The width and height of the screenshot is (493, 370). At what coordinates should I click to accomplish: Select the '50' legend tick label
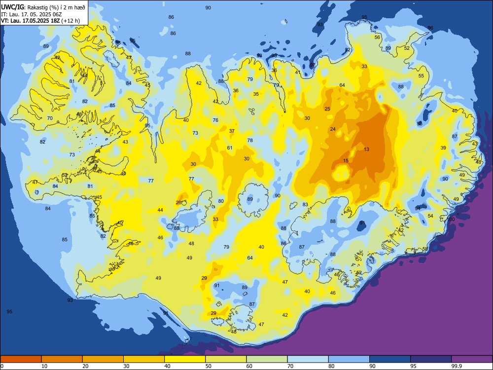pyautogui.click(x=209, y=366)
